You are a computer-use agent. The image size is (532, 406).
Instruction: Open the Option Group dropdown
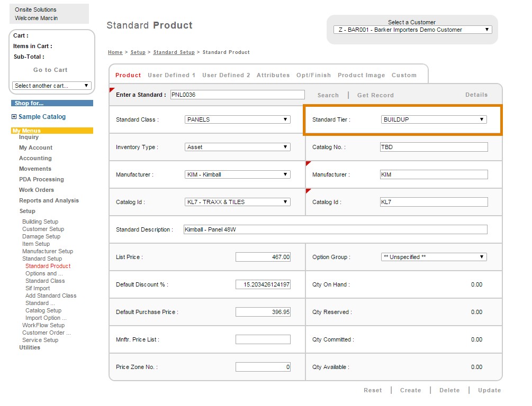point(434,257)
